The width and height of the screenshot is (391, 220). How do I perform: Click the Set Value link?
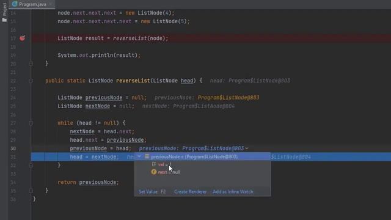[148, 192]
